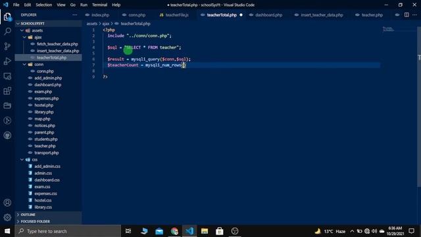Open the Mail app on taskbar

click(159, 231)
